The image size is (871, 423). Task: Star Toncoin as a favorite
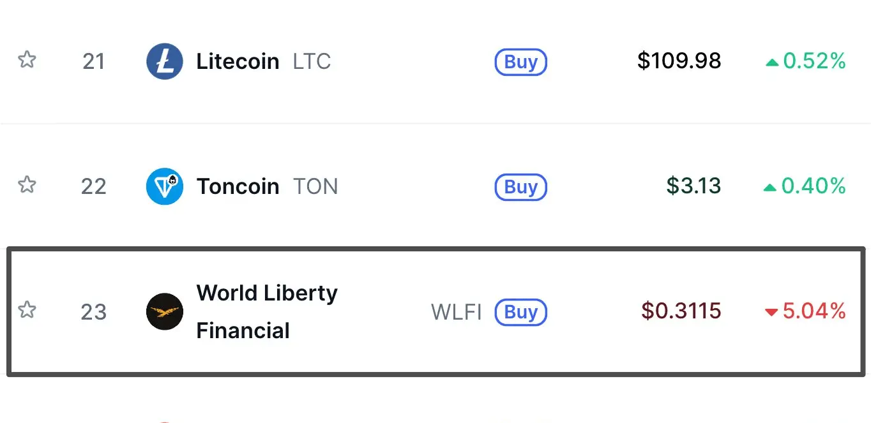tap(26, 186)
